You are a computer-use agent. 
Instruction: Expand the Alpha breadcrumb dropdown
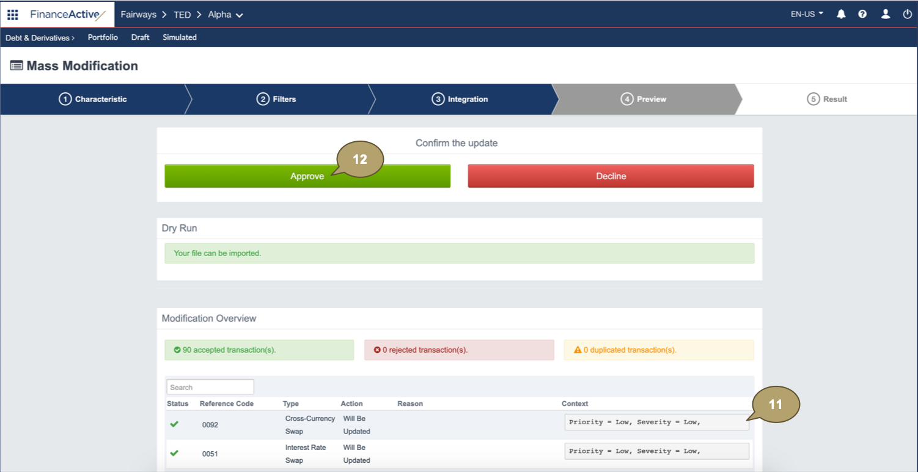click(x=226, y=15)
